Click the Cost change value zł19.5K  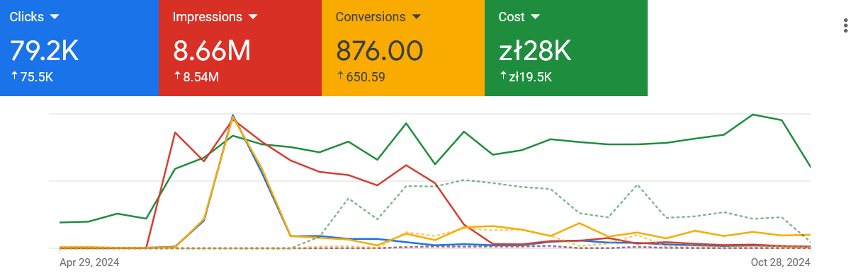[531, 77]
